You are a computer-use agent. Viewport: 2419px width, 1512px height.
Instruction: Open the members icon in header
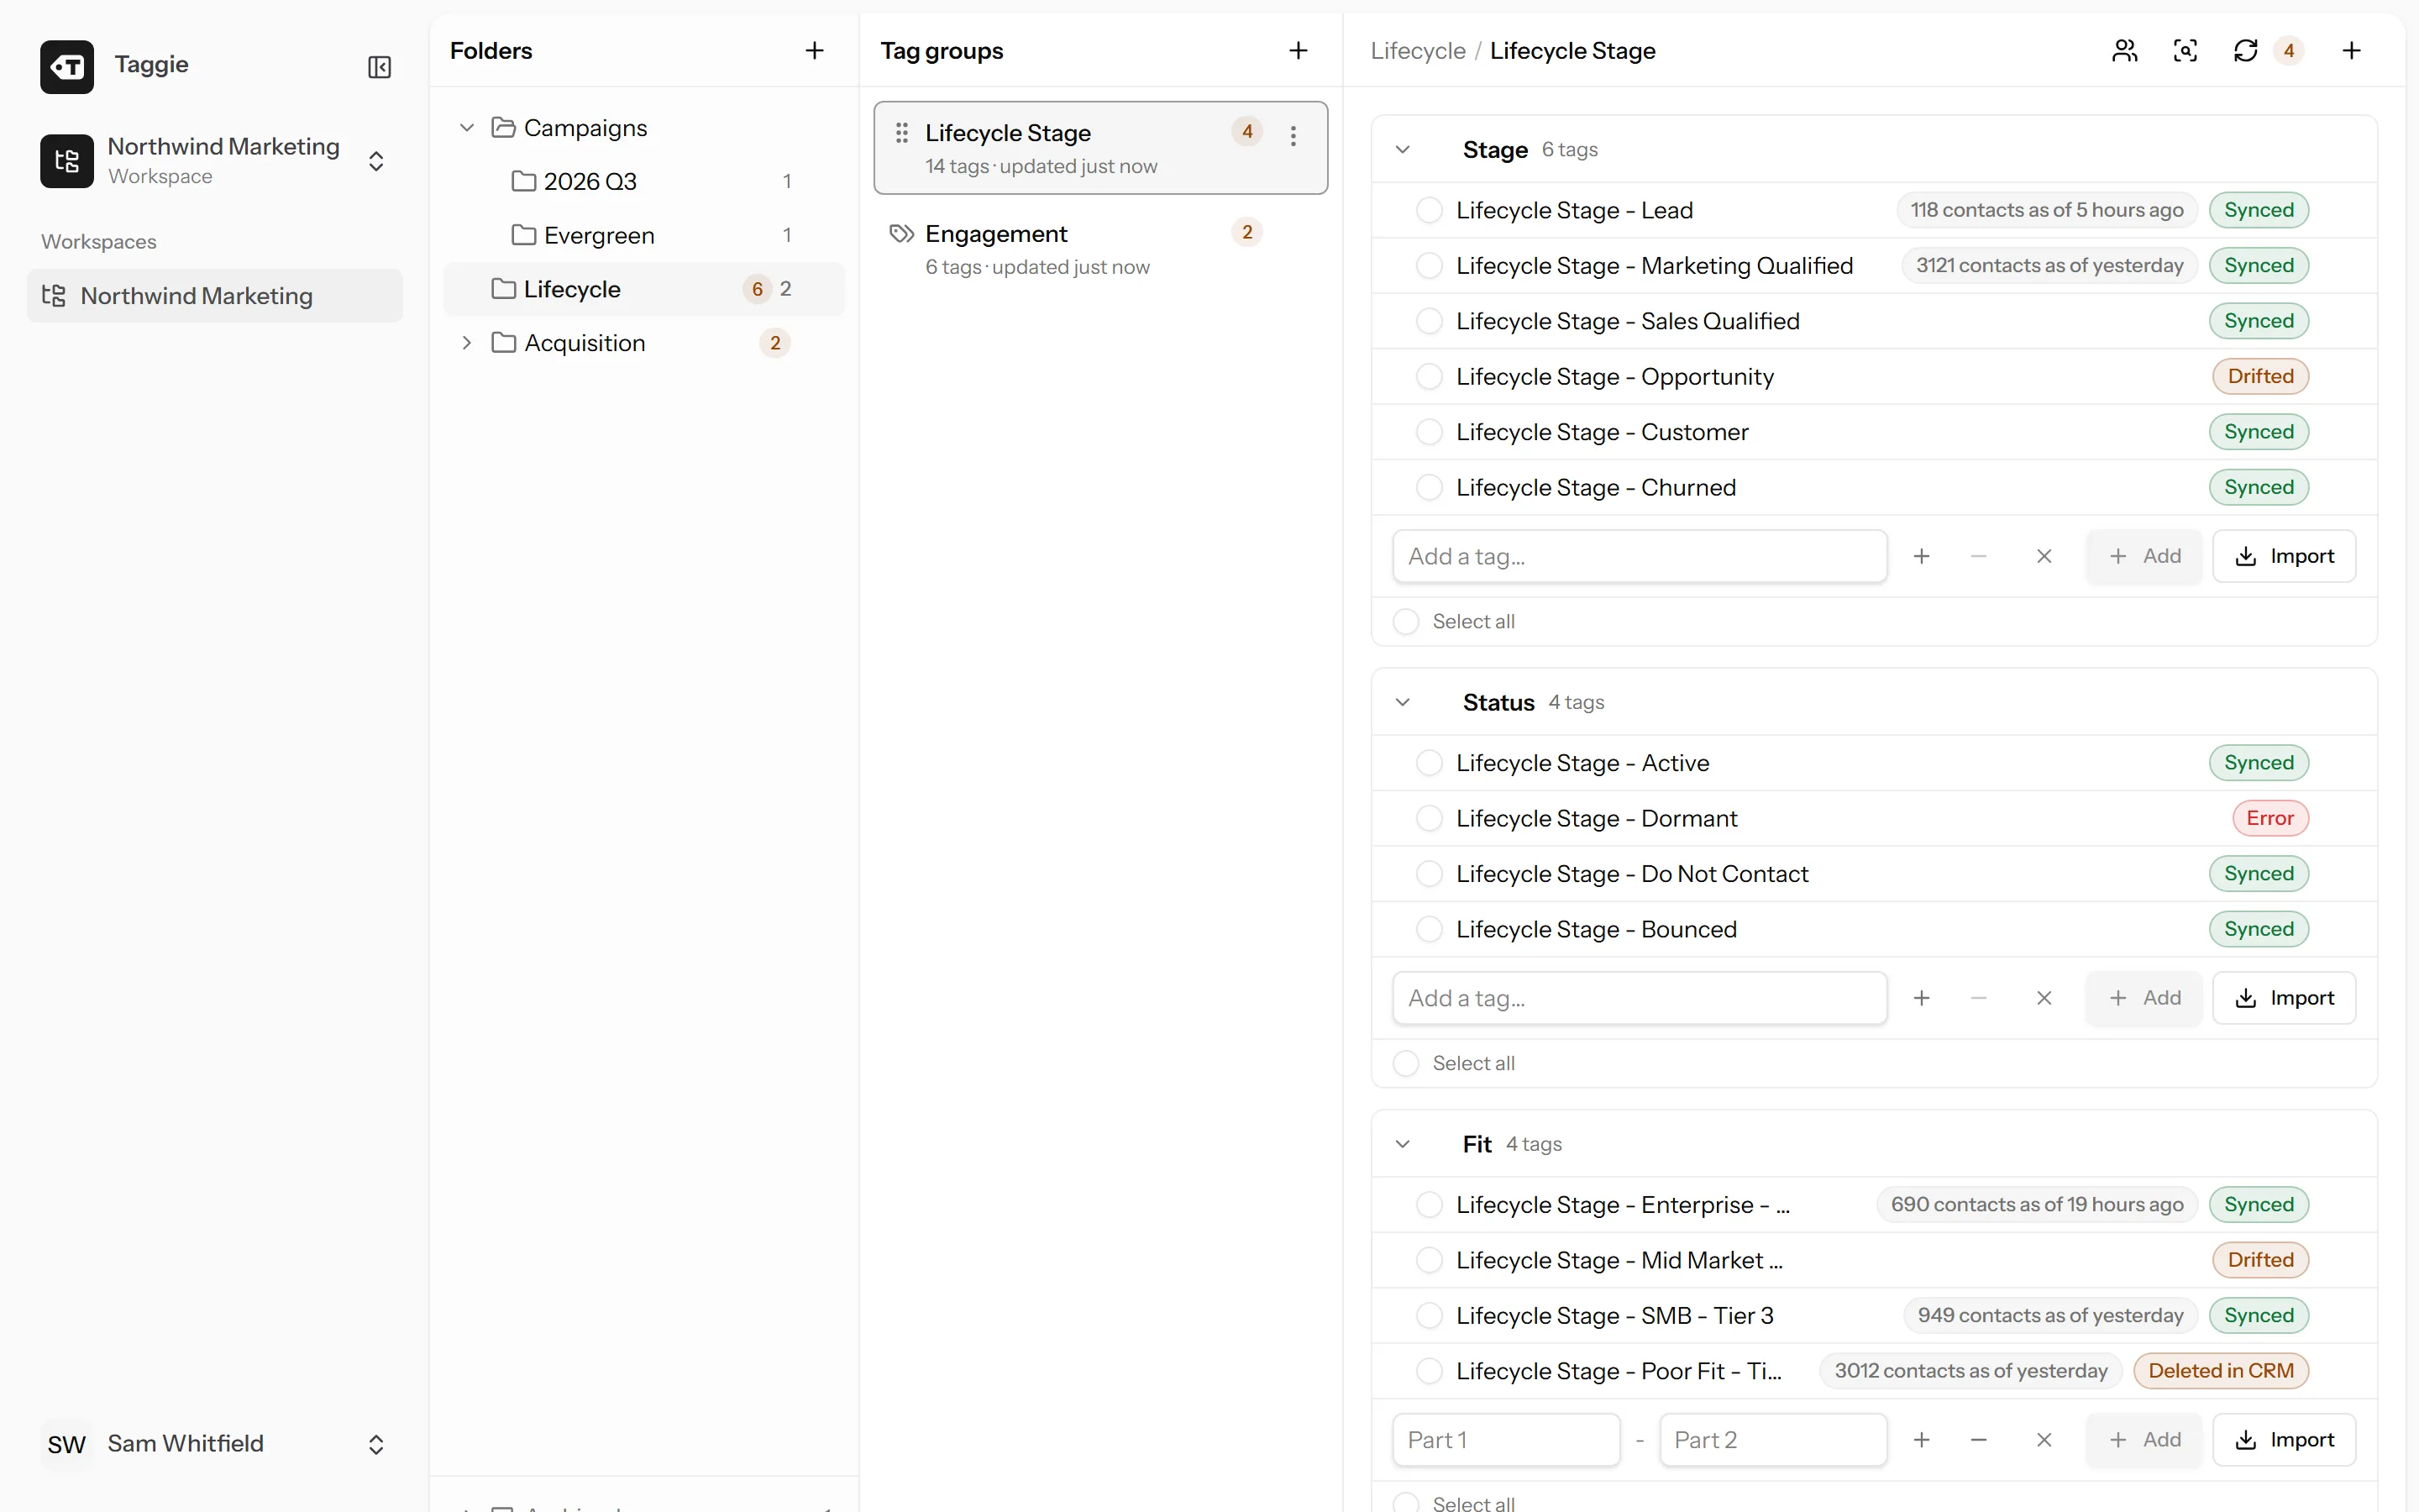(2125, 51)
